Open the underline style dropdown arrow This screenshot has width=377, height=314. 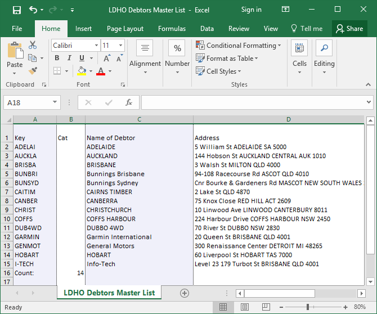click(x=91, y=58)
